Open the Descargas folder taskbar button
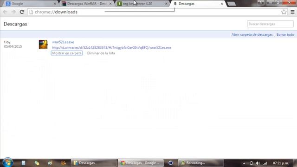The height and width of the screenshot is (167, 297). point(94,163)
